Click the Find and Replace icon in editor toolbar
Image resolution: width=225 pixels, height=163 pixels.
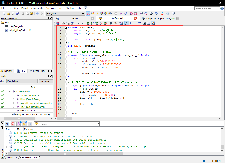(68, 23)
